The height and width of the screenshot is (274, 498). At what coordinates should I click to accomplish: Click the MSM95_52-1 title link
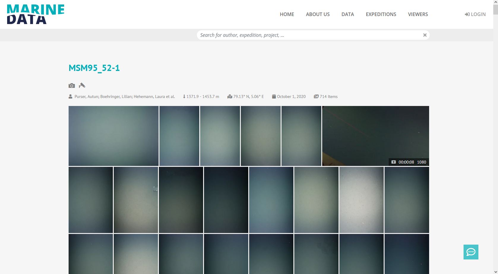94,68
